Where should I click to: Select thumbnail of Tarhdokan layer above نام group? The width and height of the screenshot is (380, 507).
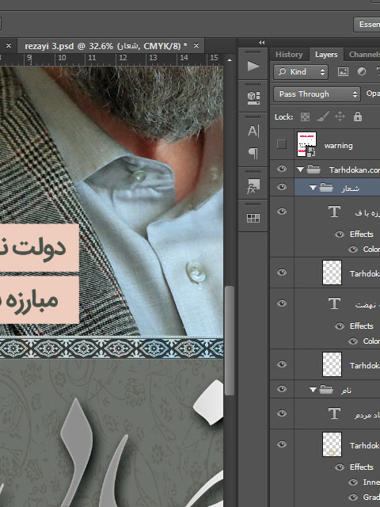332,364
